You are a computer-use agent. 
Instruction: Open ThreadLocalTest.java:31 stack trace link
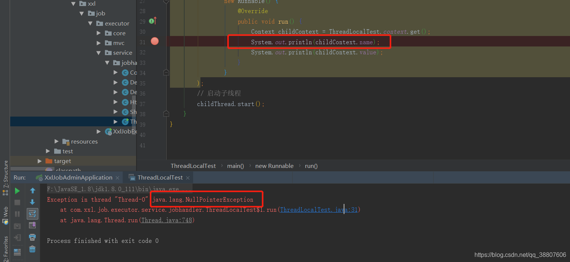tap(319, 210)
